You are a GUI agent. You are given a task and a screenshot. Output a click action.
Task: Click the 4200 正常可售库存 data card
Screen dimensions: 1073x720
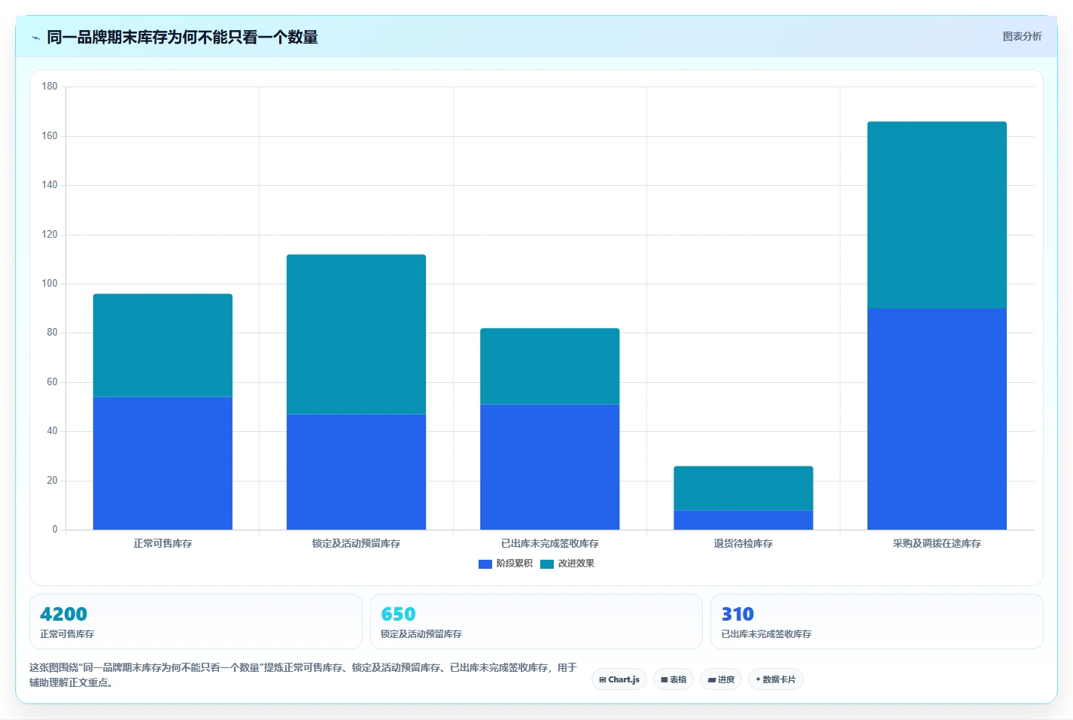(196, 621)
